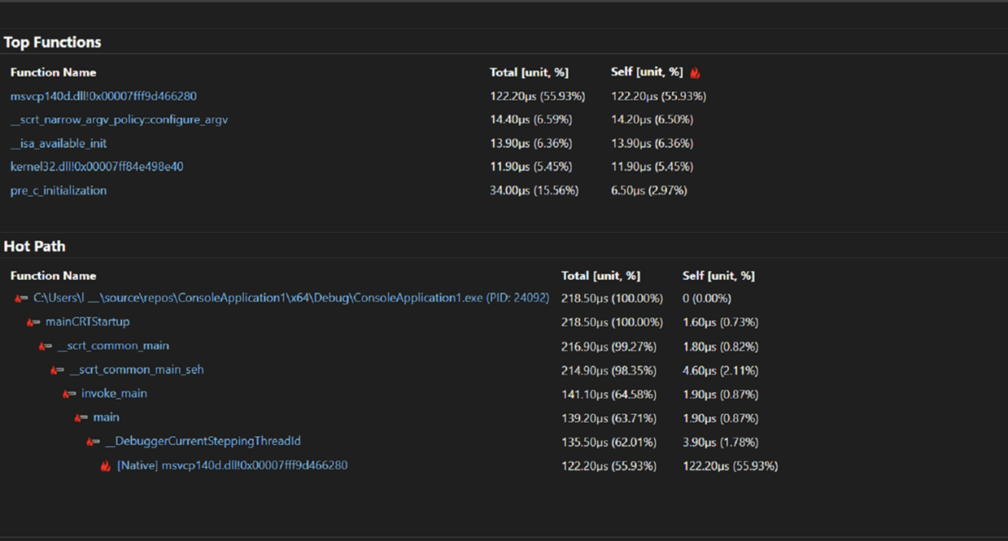Open pre_c_initialization function link
The height and width of the screenshot is (541, 1008).
[x=59, y=191]
